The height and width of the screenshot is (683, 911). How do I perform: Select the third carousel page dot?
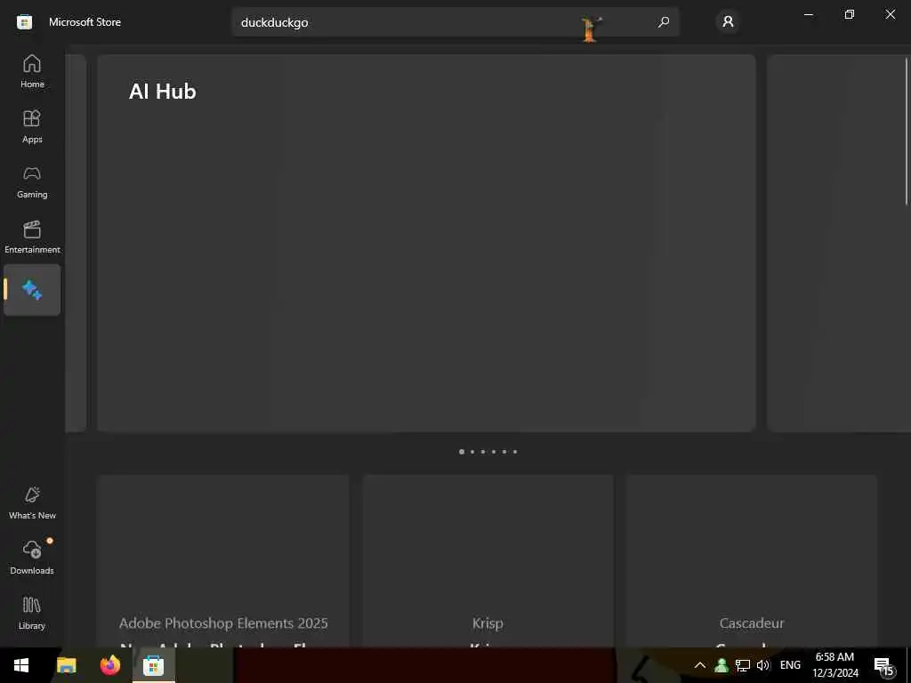(x=483, y=451)
